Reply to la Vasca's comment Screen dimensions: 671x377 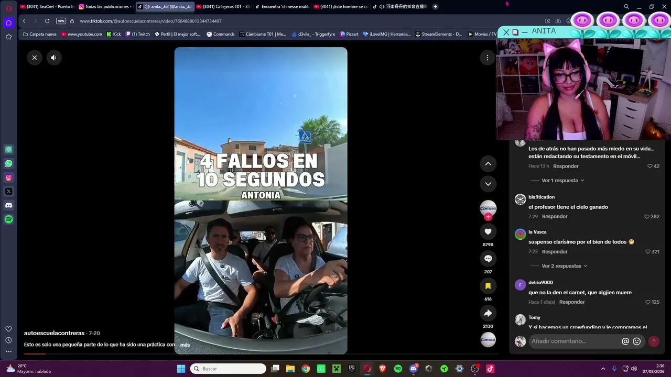555,252
